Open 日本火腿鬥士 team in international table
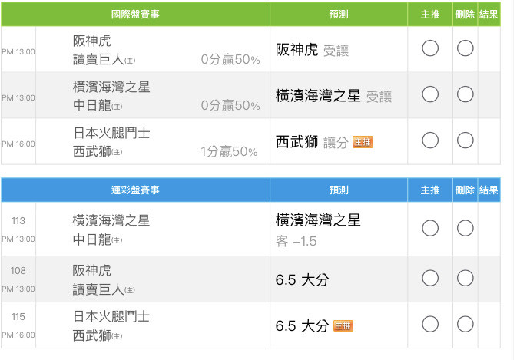Viewport: 520px width, 360px height. (111, 134)
